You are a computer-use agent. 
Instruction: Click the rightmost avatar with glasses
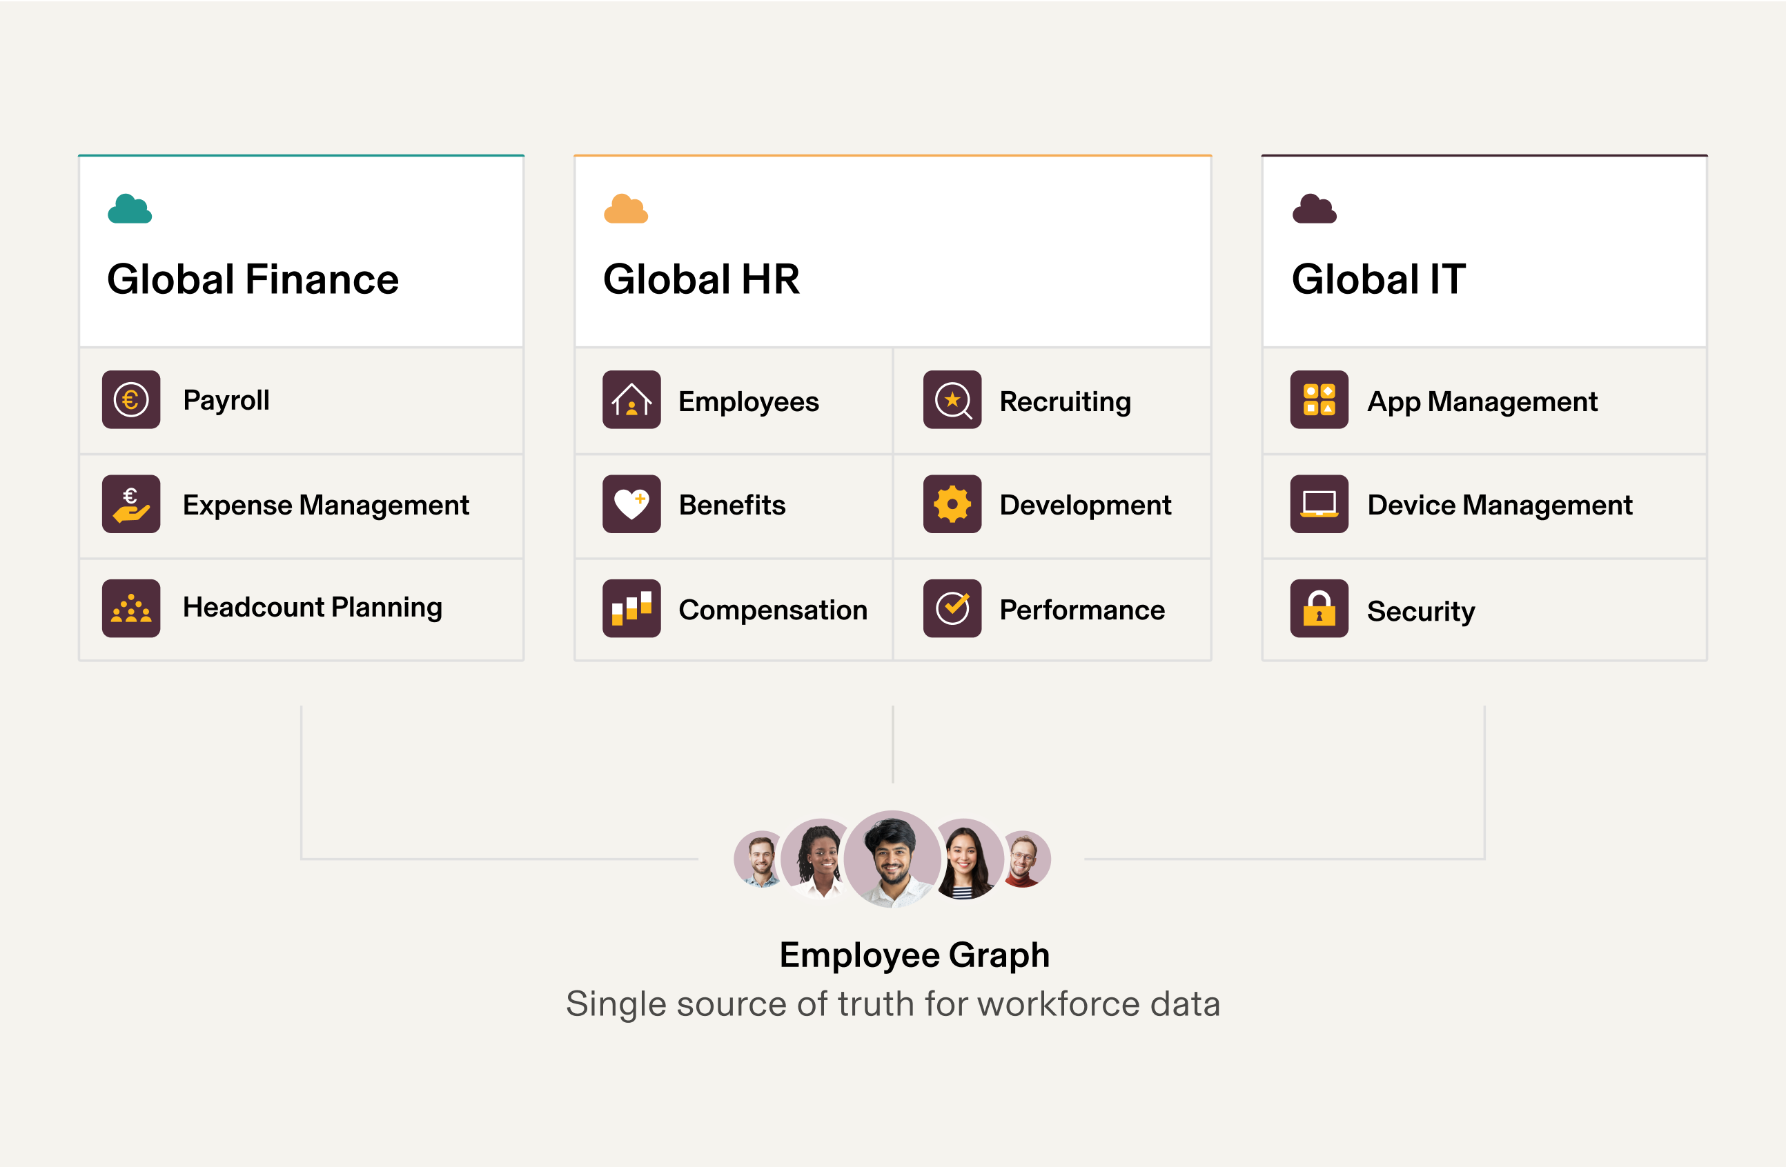[1025, 859]
